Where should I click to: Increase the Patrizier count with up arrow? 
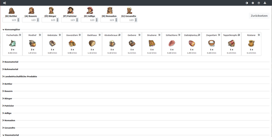tap(77, 19)
